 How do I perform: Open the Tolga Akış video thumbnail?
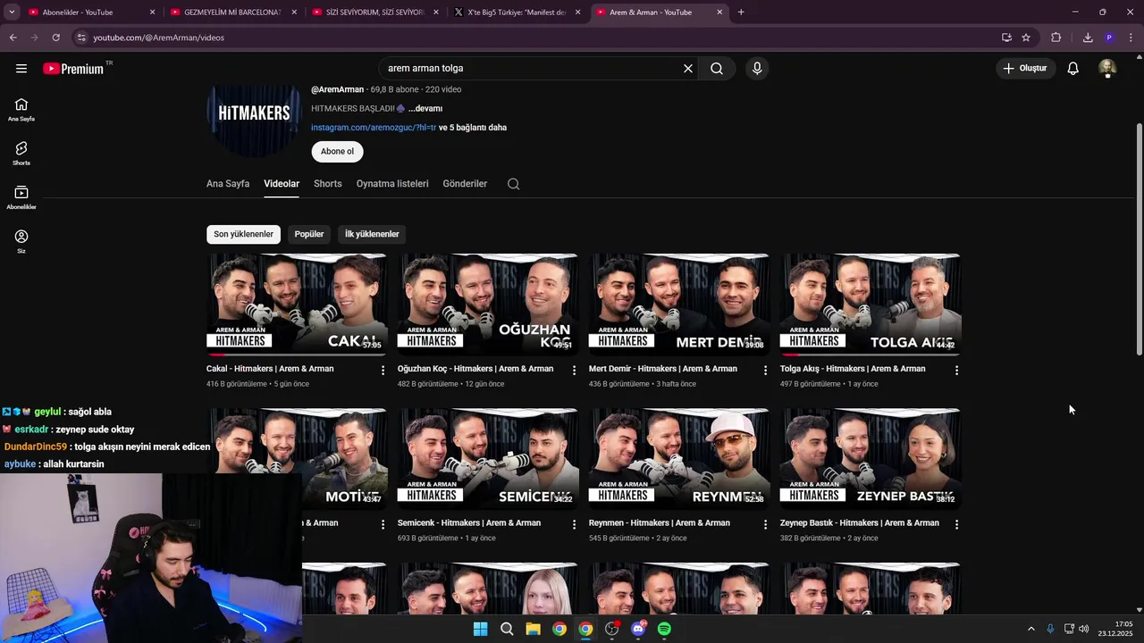click(871, 305)
